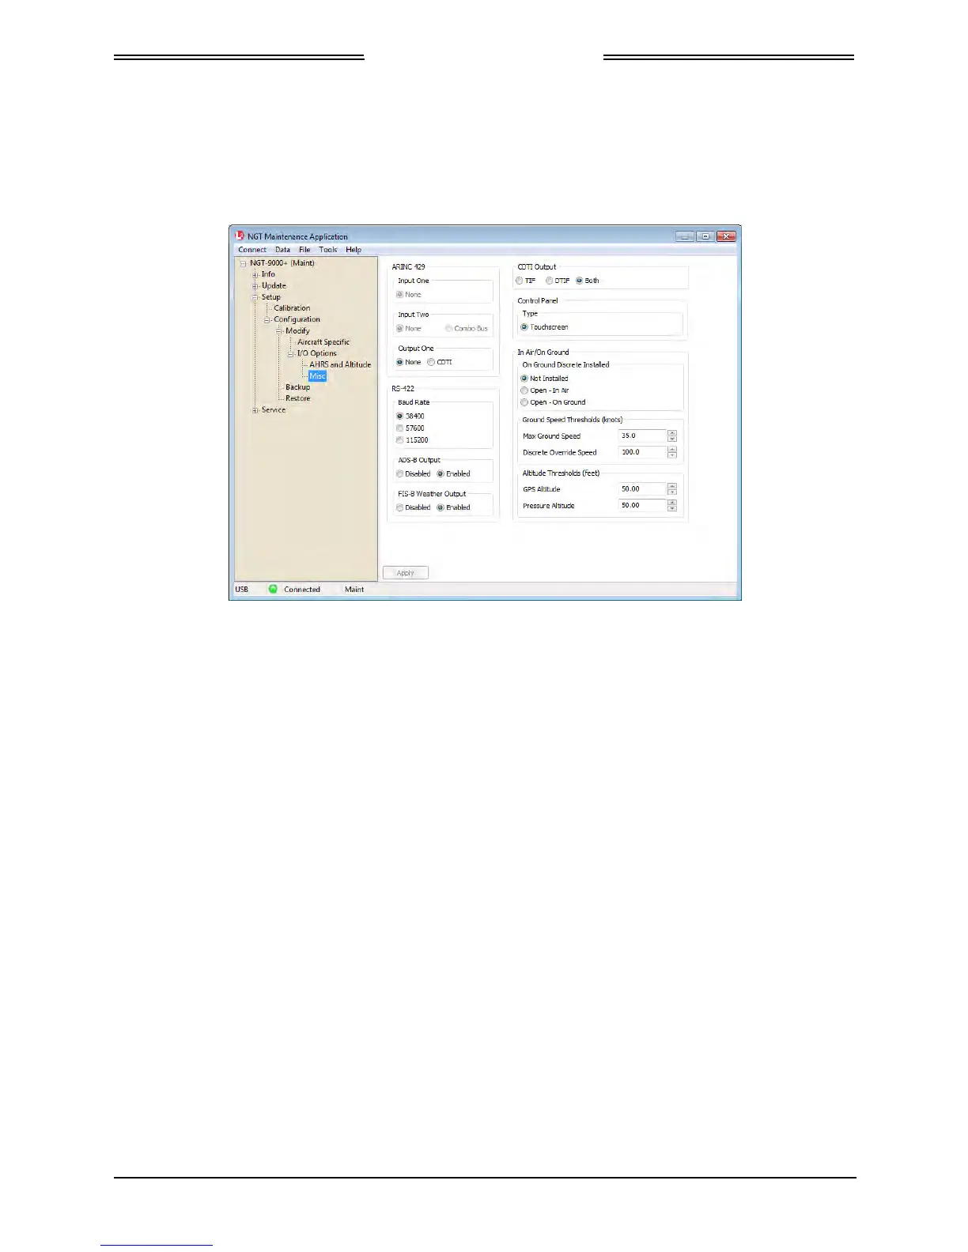Image resolution: width=968 pixels, height=1252 pixels.
Task: Decrease Pressure Altitude with down arrow
Action: click(672, 508)
